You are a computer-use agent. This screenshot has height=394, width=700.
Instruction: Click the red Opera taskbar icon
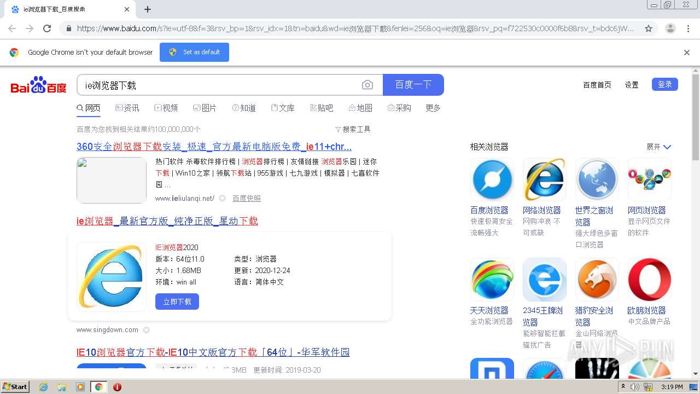coord(117,387)
